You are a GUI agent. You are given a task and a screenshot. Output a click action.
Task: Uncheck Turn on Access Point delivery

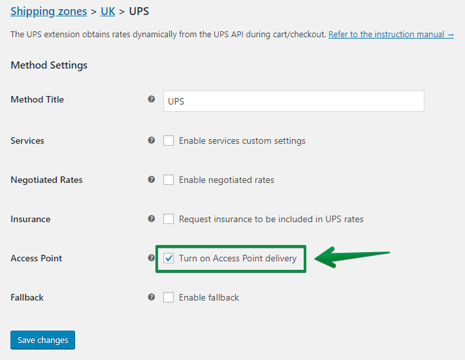click(168, 258)
